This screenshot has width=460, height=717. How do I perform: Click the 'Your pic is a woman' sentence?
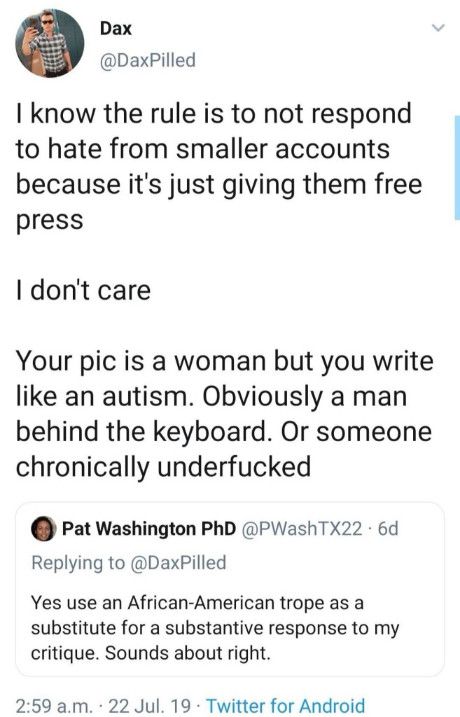pyautogui.click(x=224, y=362)
